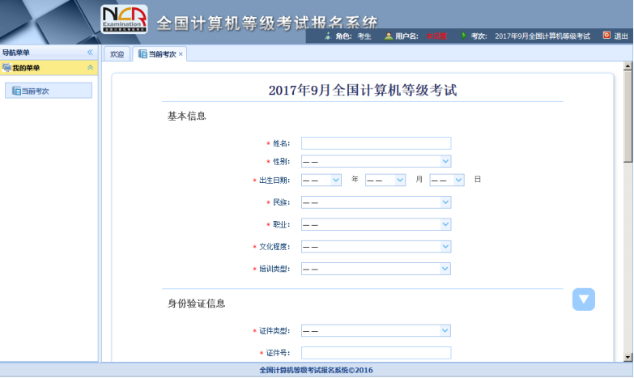Screen dimensions: 634x378
Task: Click the role person icon in header
Action: pos(328,36)
